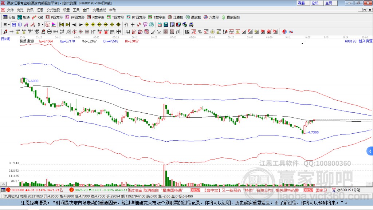Viewport: 373px width, 210px height.
Task: Open the 交易委托 menu
Action: pyautogui.click(x=99, y=10)
